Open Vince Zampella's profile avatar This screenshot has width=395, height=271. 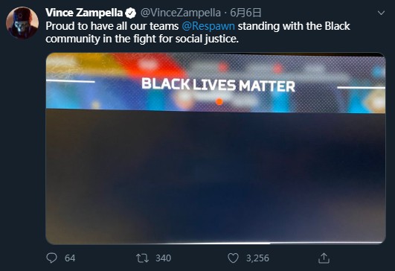[22, 23]
